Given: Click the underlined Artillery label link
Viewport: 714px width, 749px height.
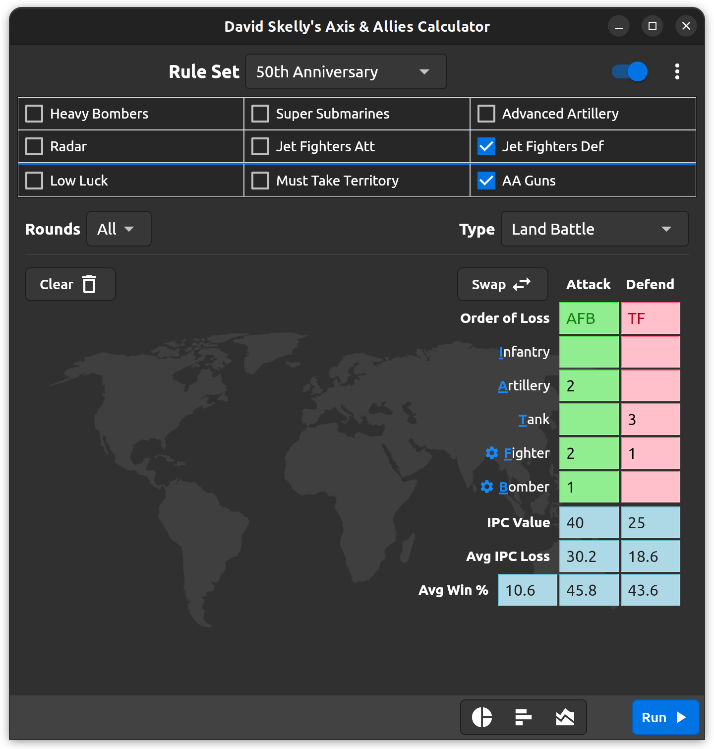Looking at the screenshot, I should tap(524, 385).
